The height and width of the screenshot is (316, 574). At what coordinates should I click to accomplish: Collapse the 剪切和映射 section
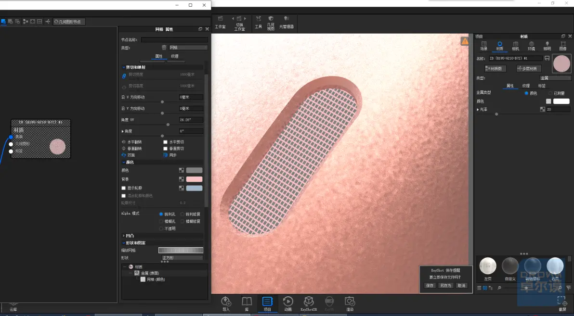[x=124, y=67]
